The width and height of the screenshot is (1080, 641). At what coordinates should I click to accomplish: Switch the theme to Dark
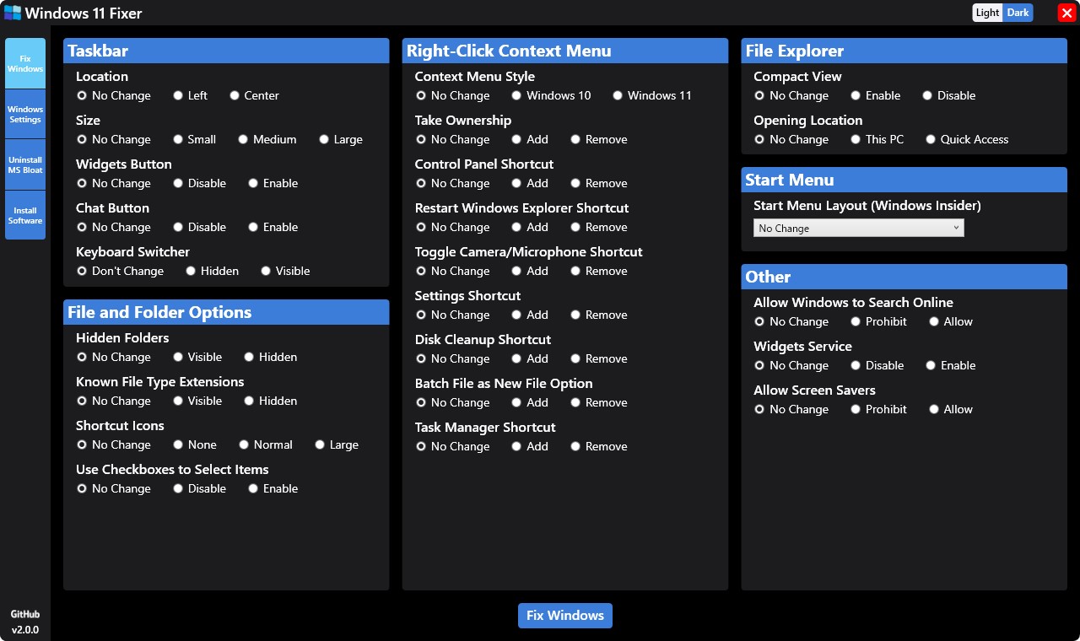pos(1018,13)
